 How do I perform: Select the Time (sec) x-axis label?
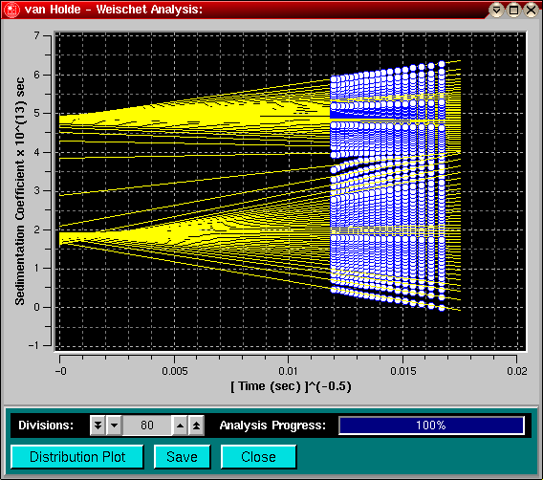291,386
